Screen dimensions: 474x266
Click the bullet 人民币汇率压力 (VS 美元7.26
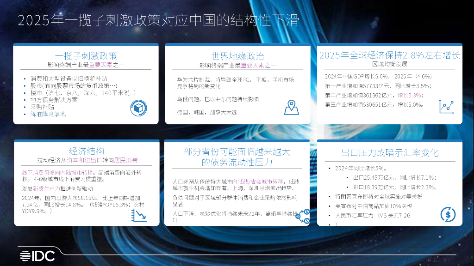tap(373, 215)
